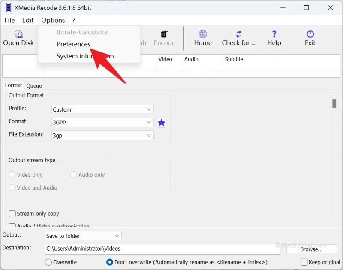Open the Profile dropdown
343x270 pixels.
[102, 109]
